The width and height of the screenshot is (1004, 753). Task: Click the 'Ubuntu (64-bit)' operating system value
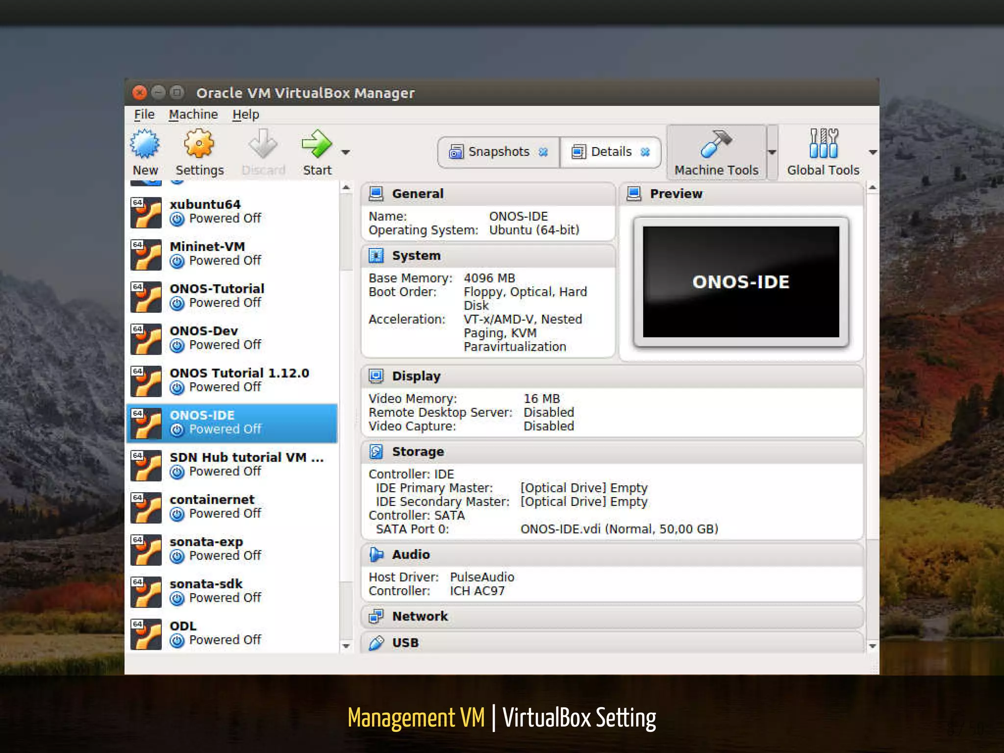coord(534,230)
